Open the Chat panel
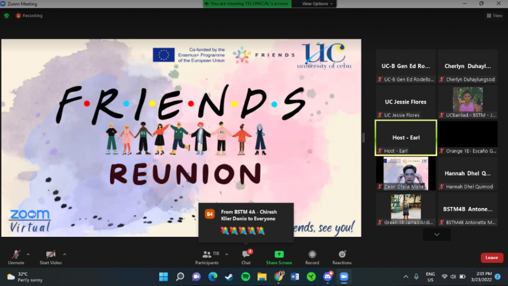508x286 pixels. (246, 258)
